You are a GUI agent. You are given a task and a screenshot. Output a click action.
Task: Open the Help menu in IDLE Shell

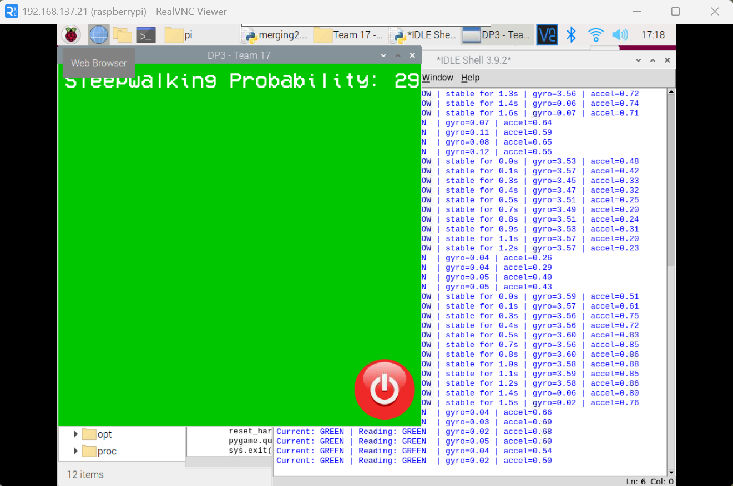(470, 78)
